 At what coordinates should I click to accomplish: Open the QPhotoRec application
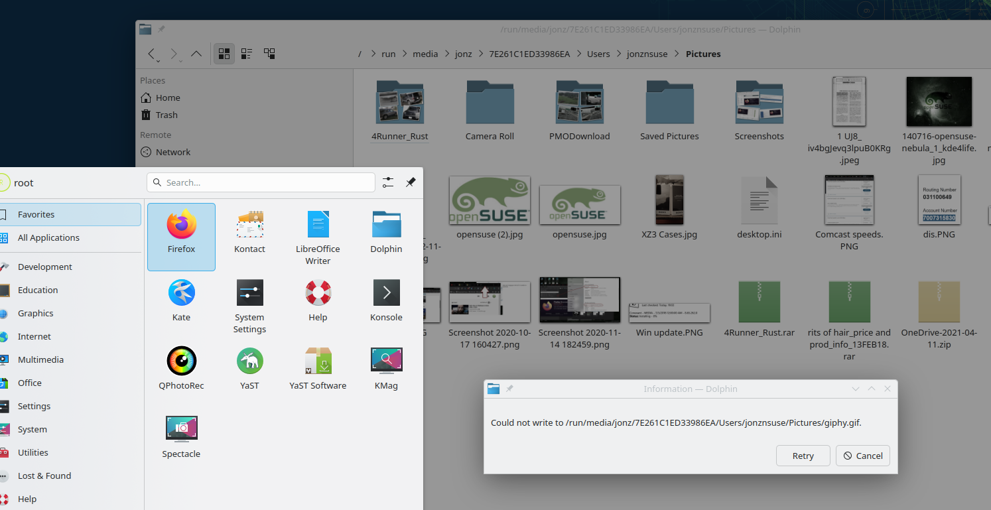(181, 369)
